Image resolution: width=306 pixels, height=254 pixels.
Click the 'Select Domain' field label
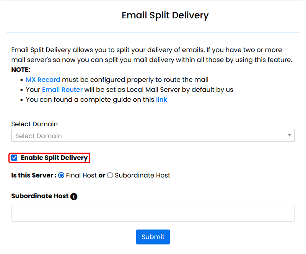coord(34,124)
